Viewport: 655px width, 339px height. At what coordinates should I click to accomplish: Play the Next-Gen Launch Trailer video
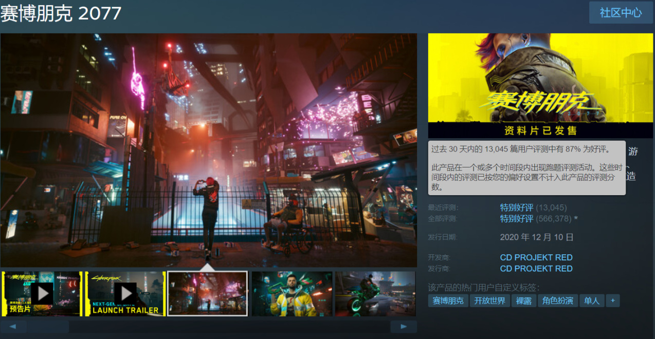point(125,293)
